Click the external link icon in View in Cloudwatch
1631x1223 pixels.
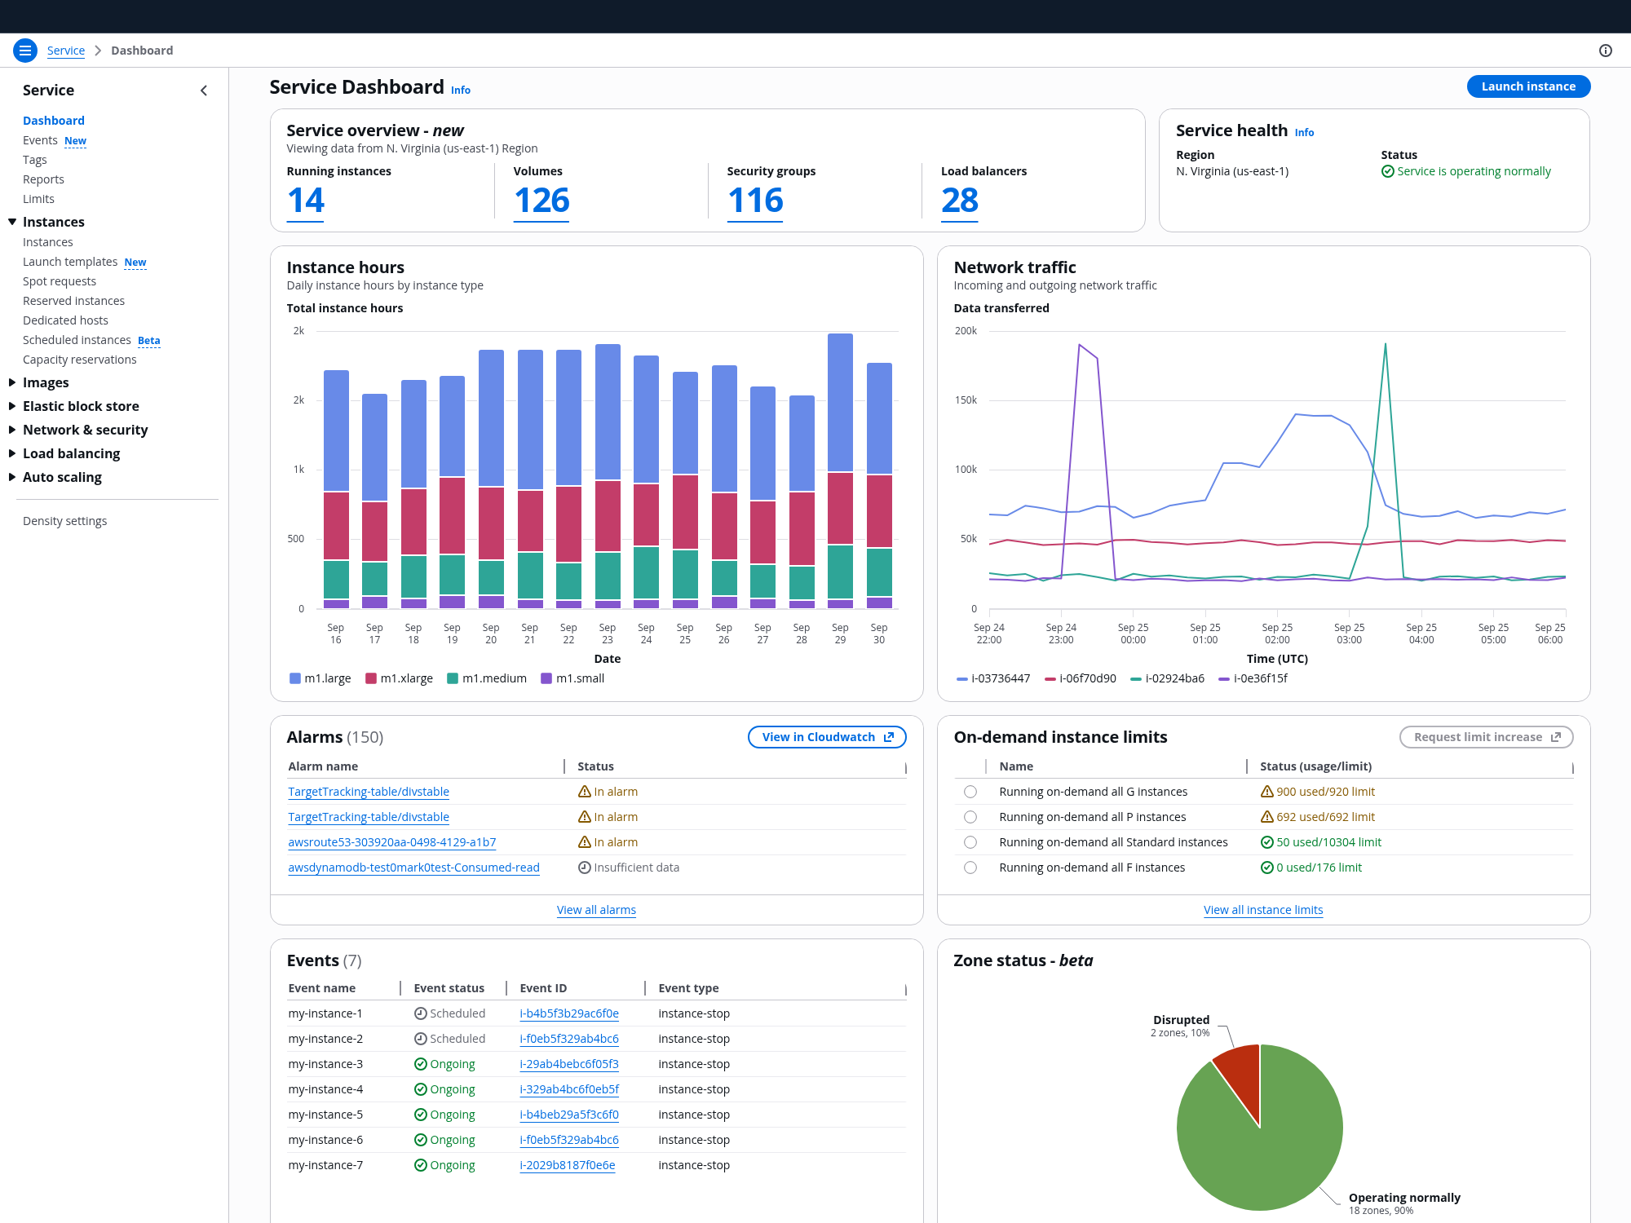tap(889, 737)
